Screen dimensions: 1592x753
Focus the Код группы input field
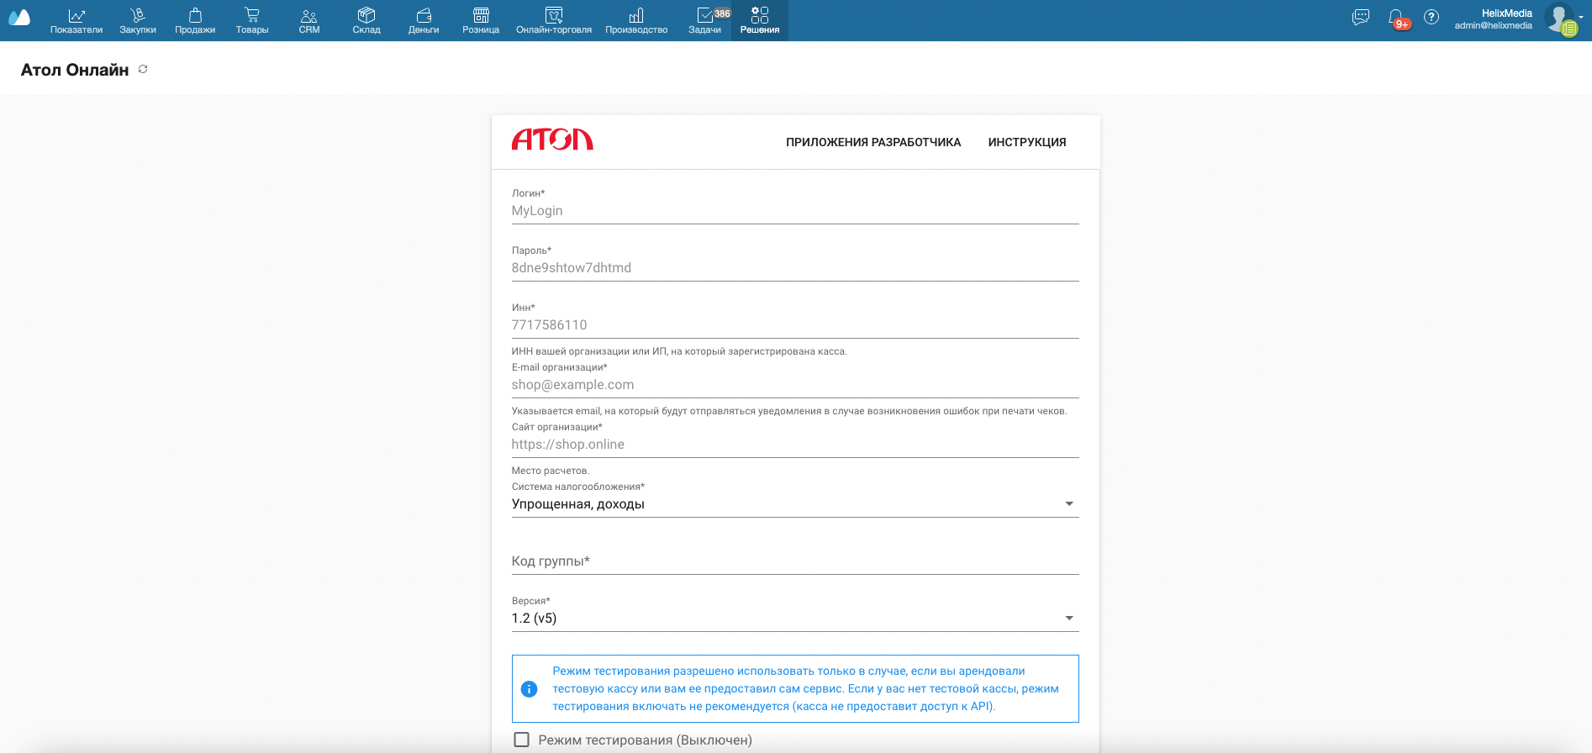coord(795,561)
